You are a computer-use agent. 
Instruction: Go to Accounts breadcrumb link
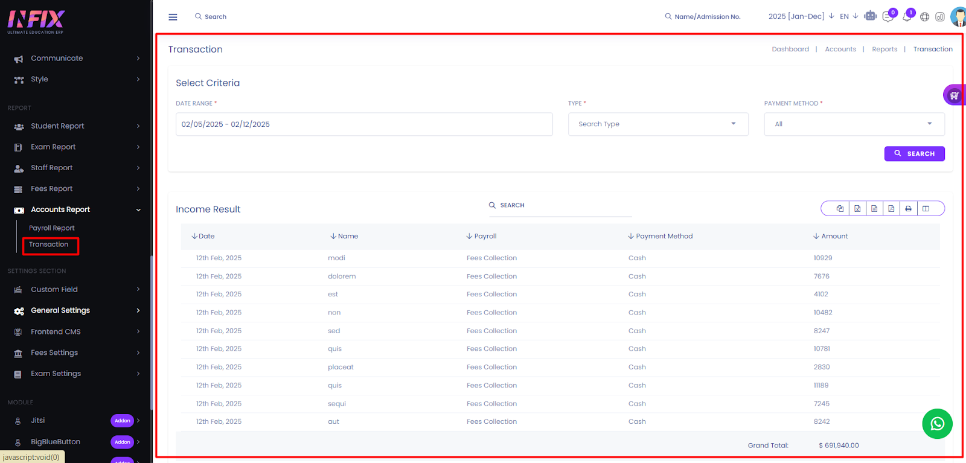840,49
